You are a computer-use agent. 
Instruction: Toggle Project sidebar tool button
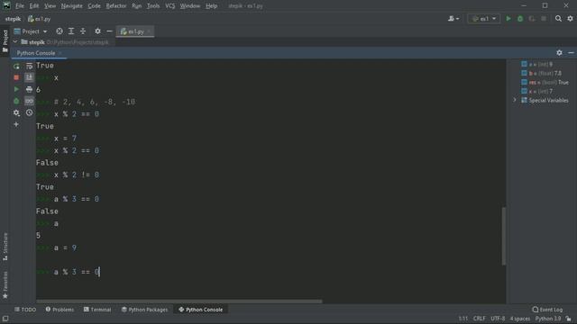5,41
